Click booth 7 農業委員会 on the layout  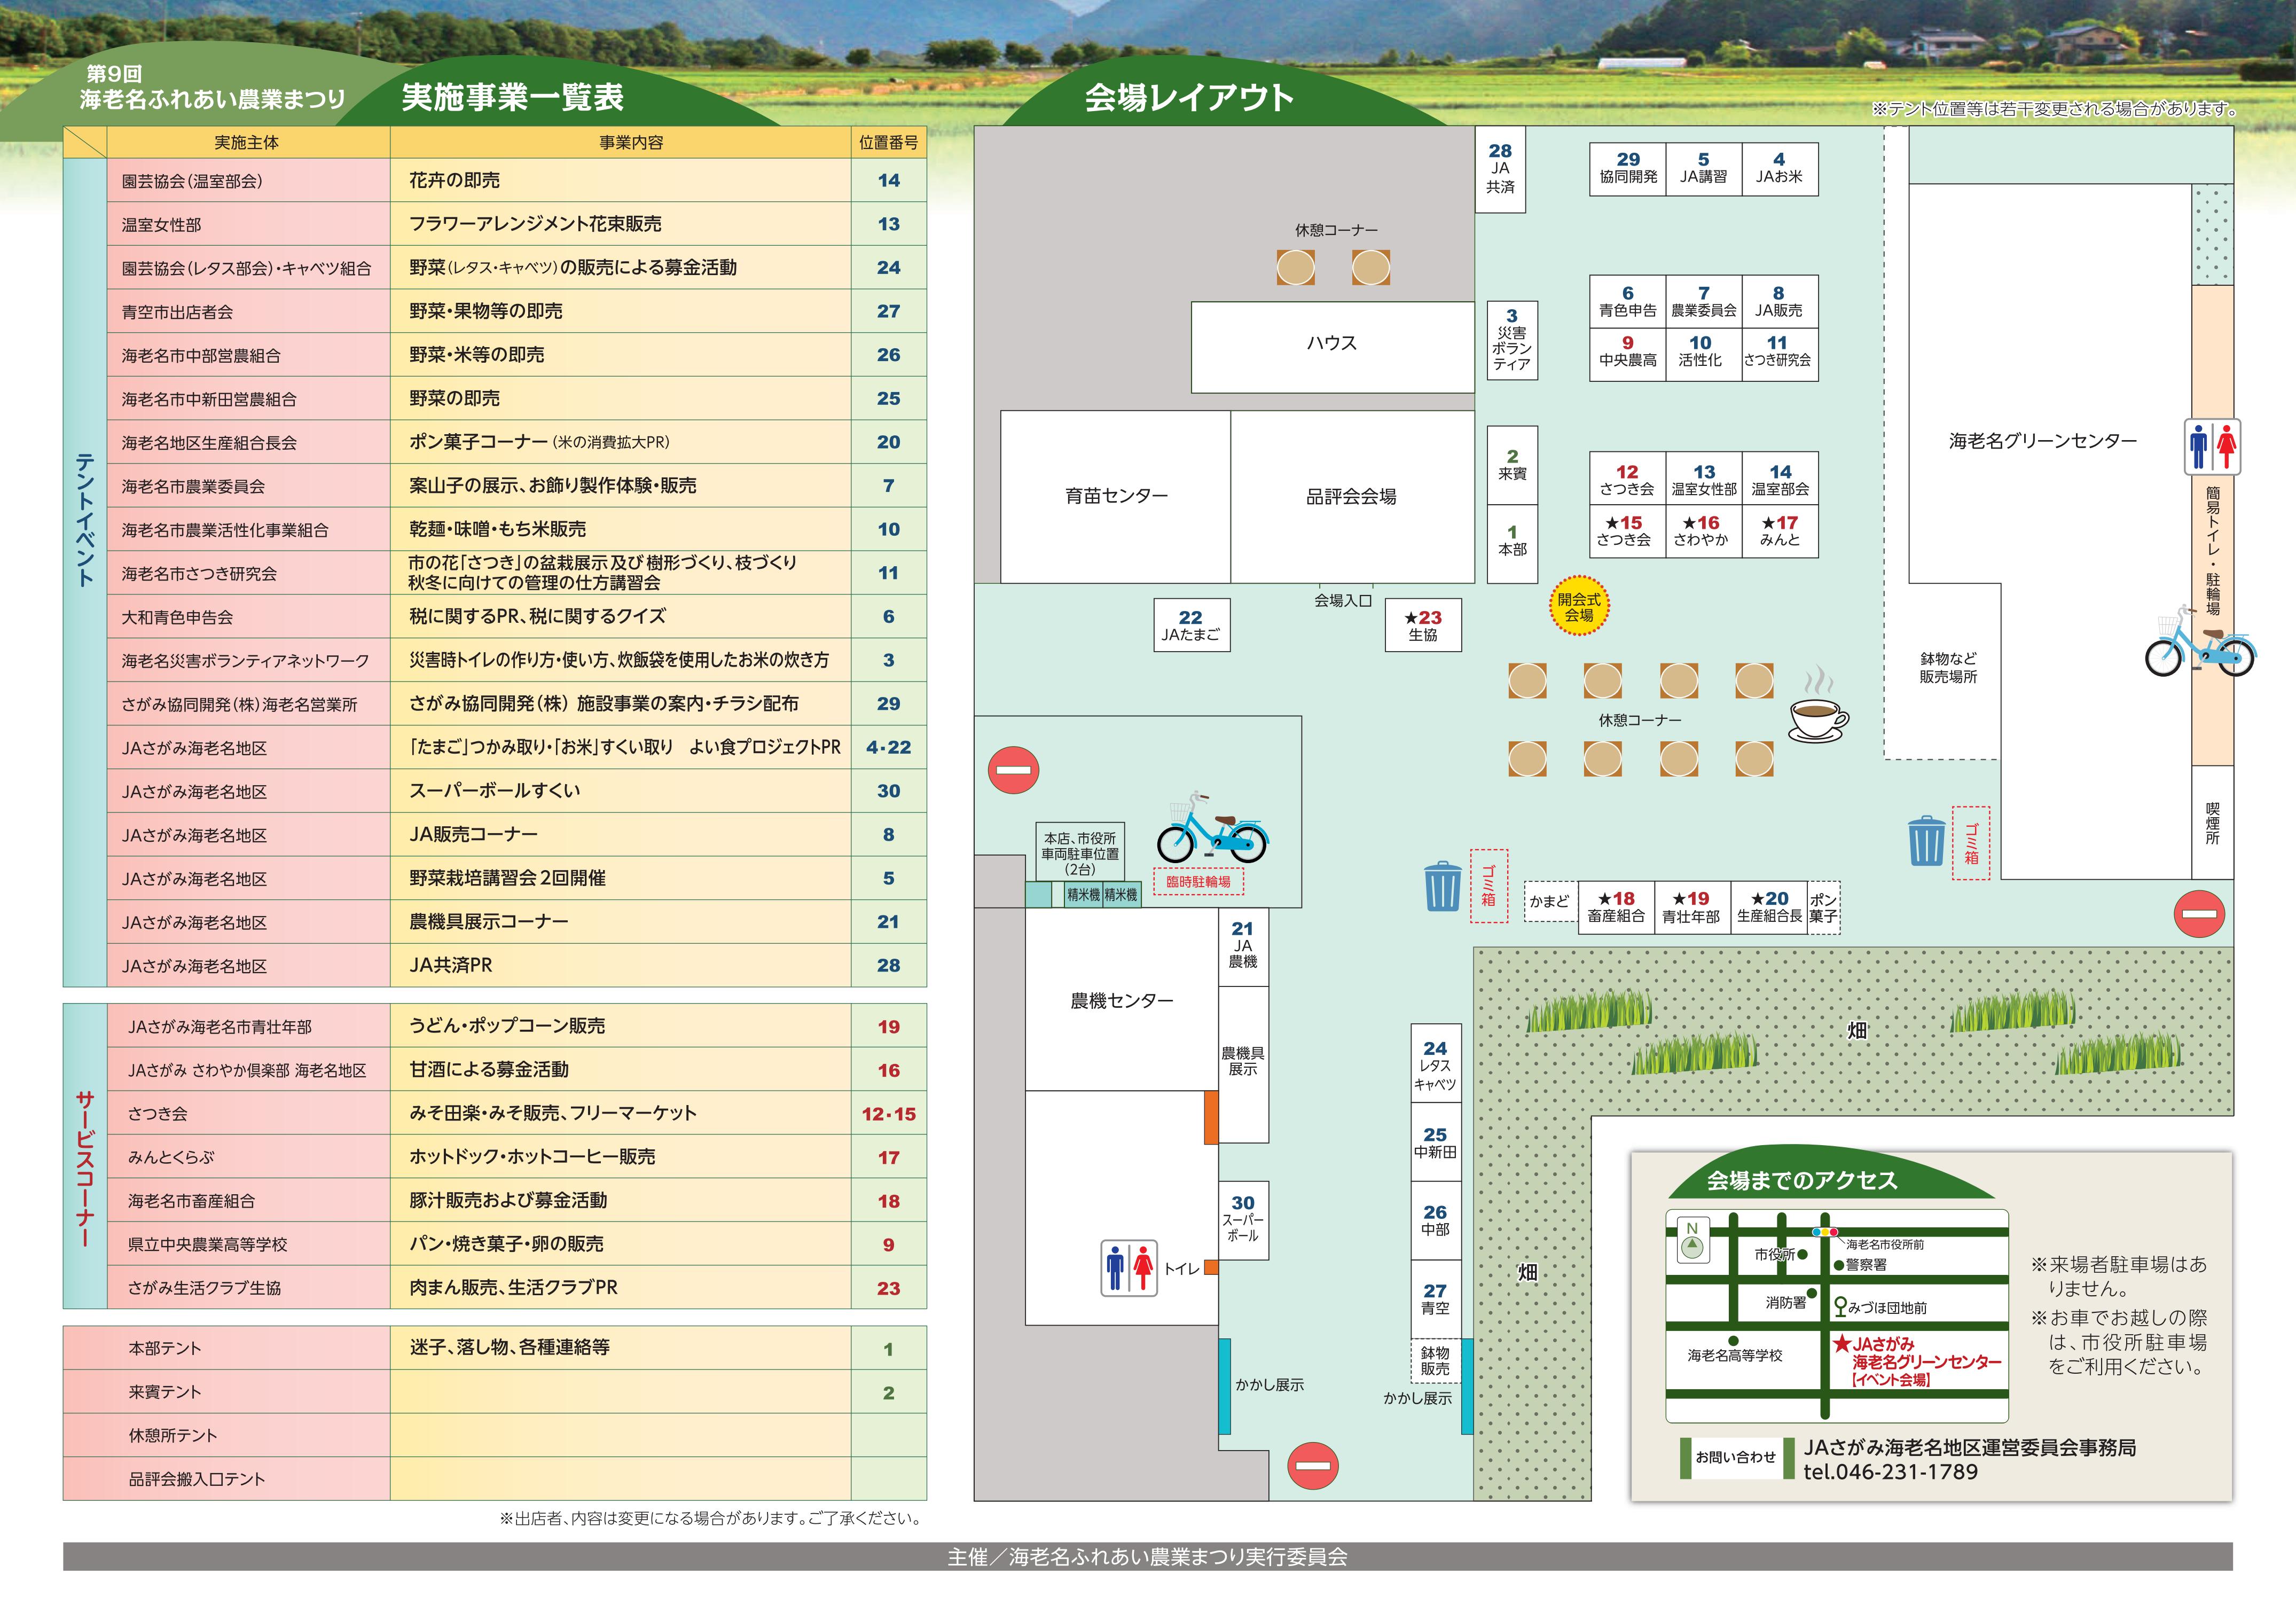1703,301
